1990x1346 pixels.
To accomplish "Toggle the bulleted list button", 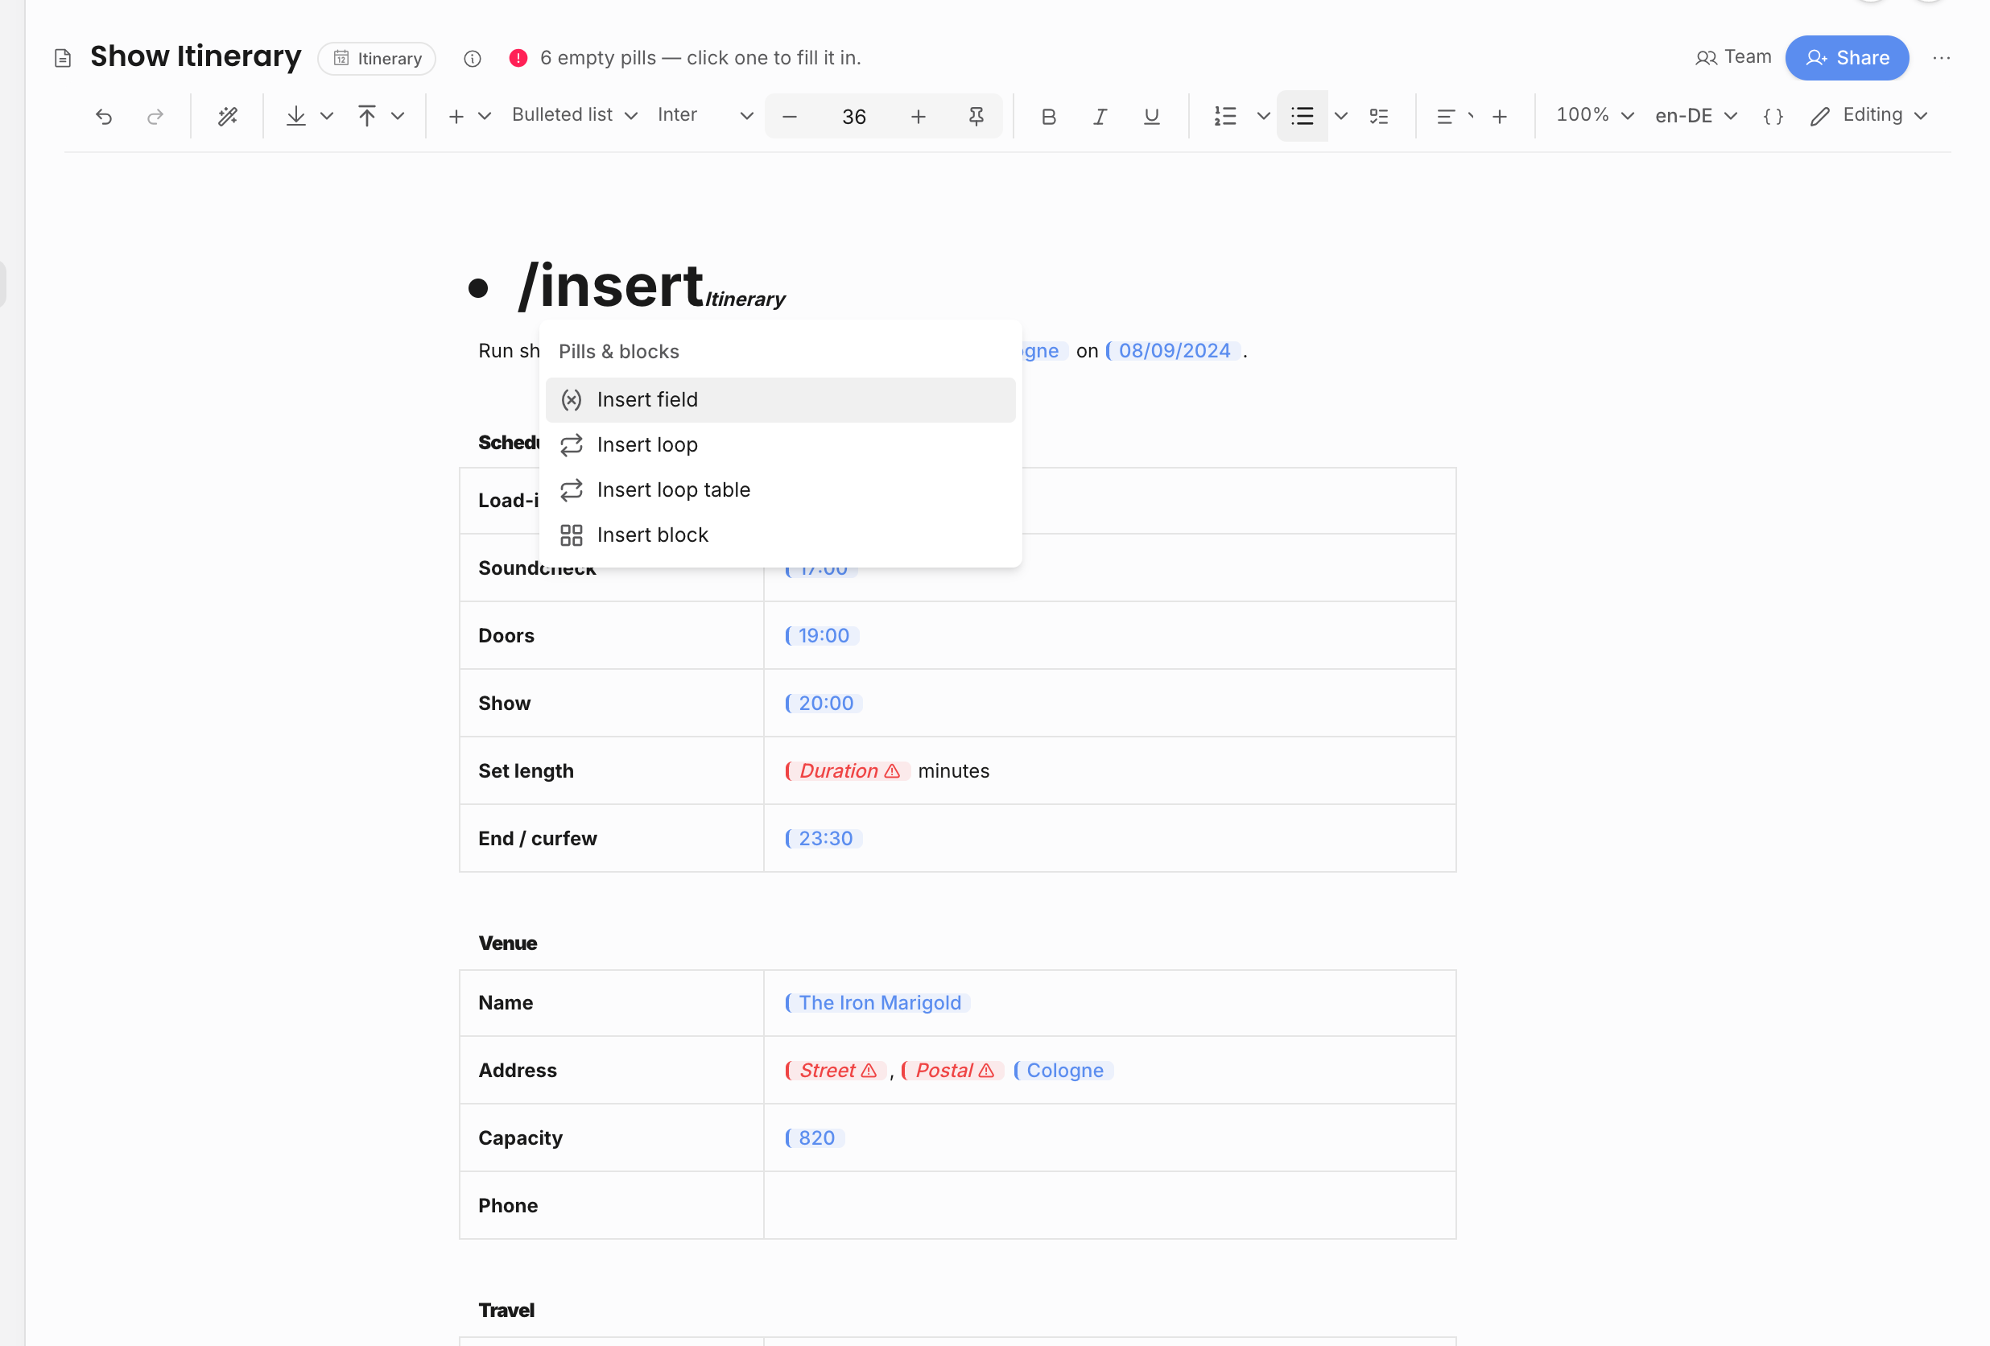I will 1303,116.
